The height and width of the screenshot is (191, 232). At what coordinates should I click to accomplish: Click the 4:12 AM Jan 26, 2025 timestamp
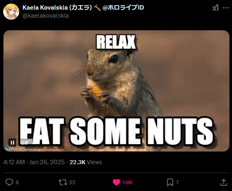coord(34,162)
